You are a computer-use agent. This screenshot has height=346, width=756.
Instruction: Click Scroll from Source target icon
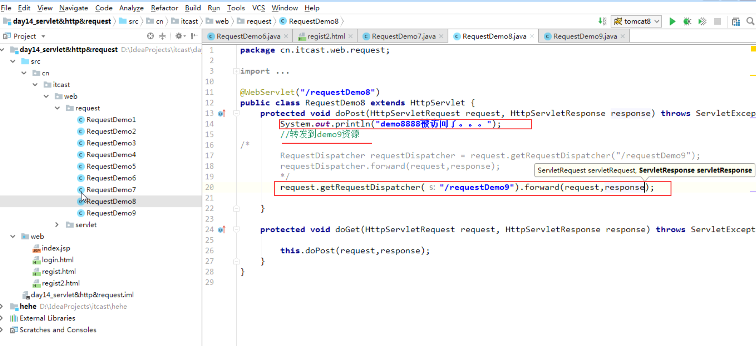point(150,36)
